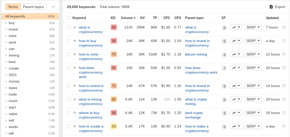This screenshot has height=137, width=290.
Task: Sort table by Volume column header
Action: pyautogui.click(x=128, y=18)
